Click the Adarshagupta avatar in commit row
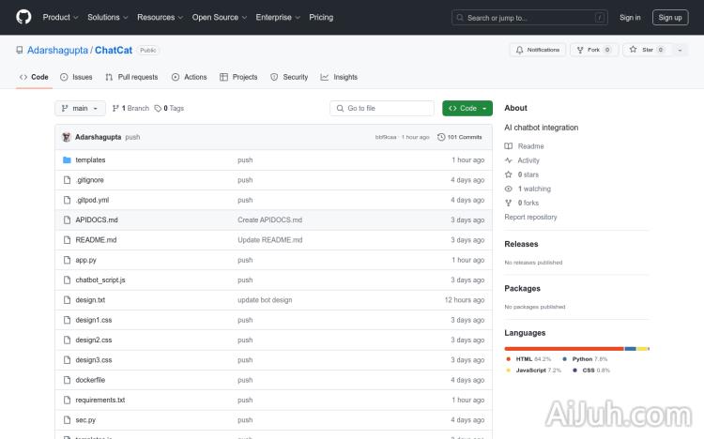The image size is (704, 439). pyautogui.click(x=67, y=137)
